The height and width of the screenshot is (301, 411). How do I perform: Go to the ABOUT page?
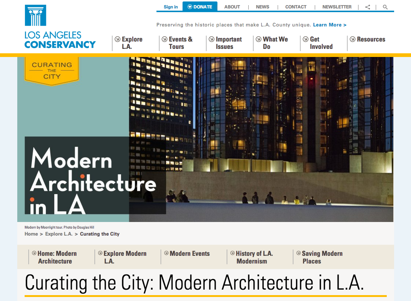click(x=232, y=7)
